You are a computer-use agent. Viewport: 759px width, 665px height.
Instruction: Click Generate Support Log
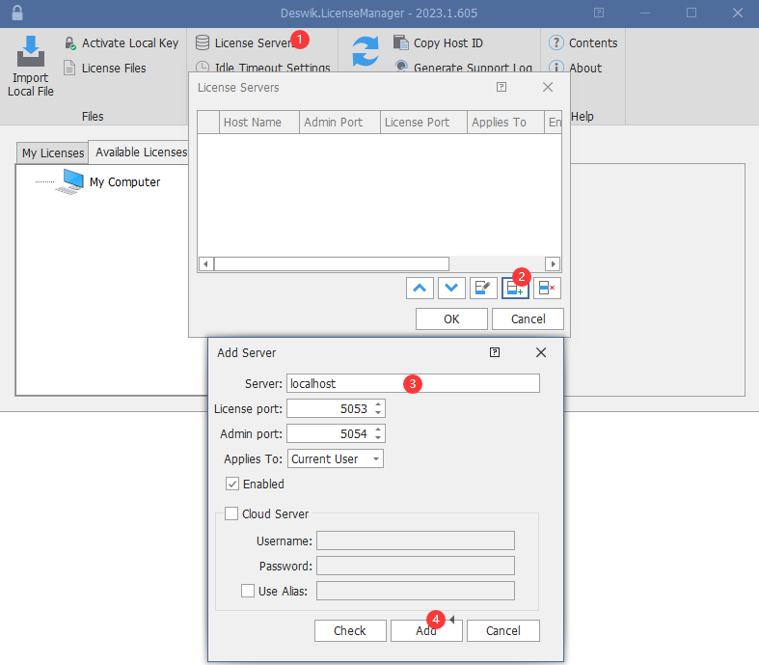pos(463,67)
